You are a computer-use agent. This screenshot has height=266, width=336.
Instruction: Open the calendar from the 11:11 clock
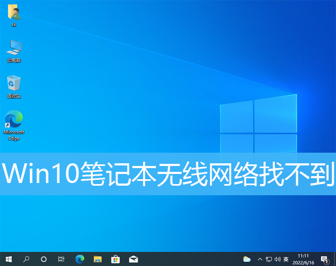(x=304, y=259)
